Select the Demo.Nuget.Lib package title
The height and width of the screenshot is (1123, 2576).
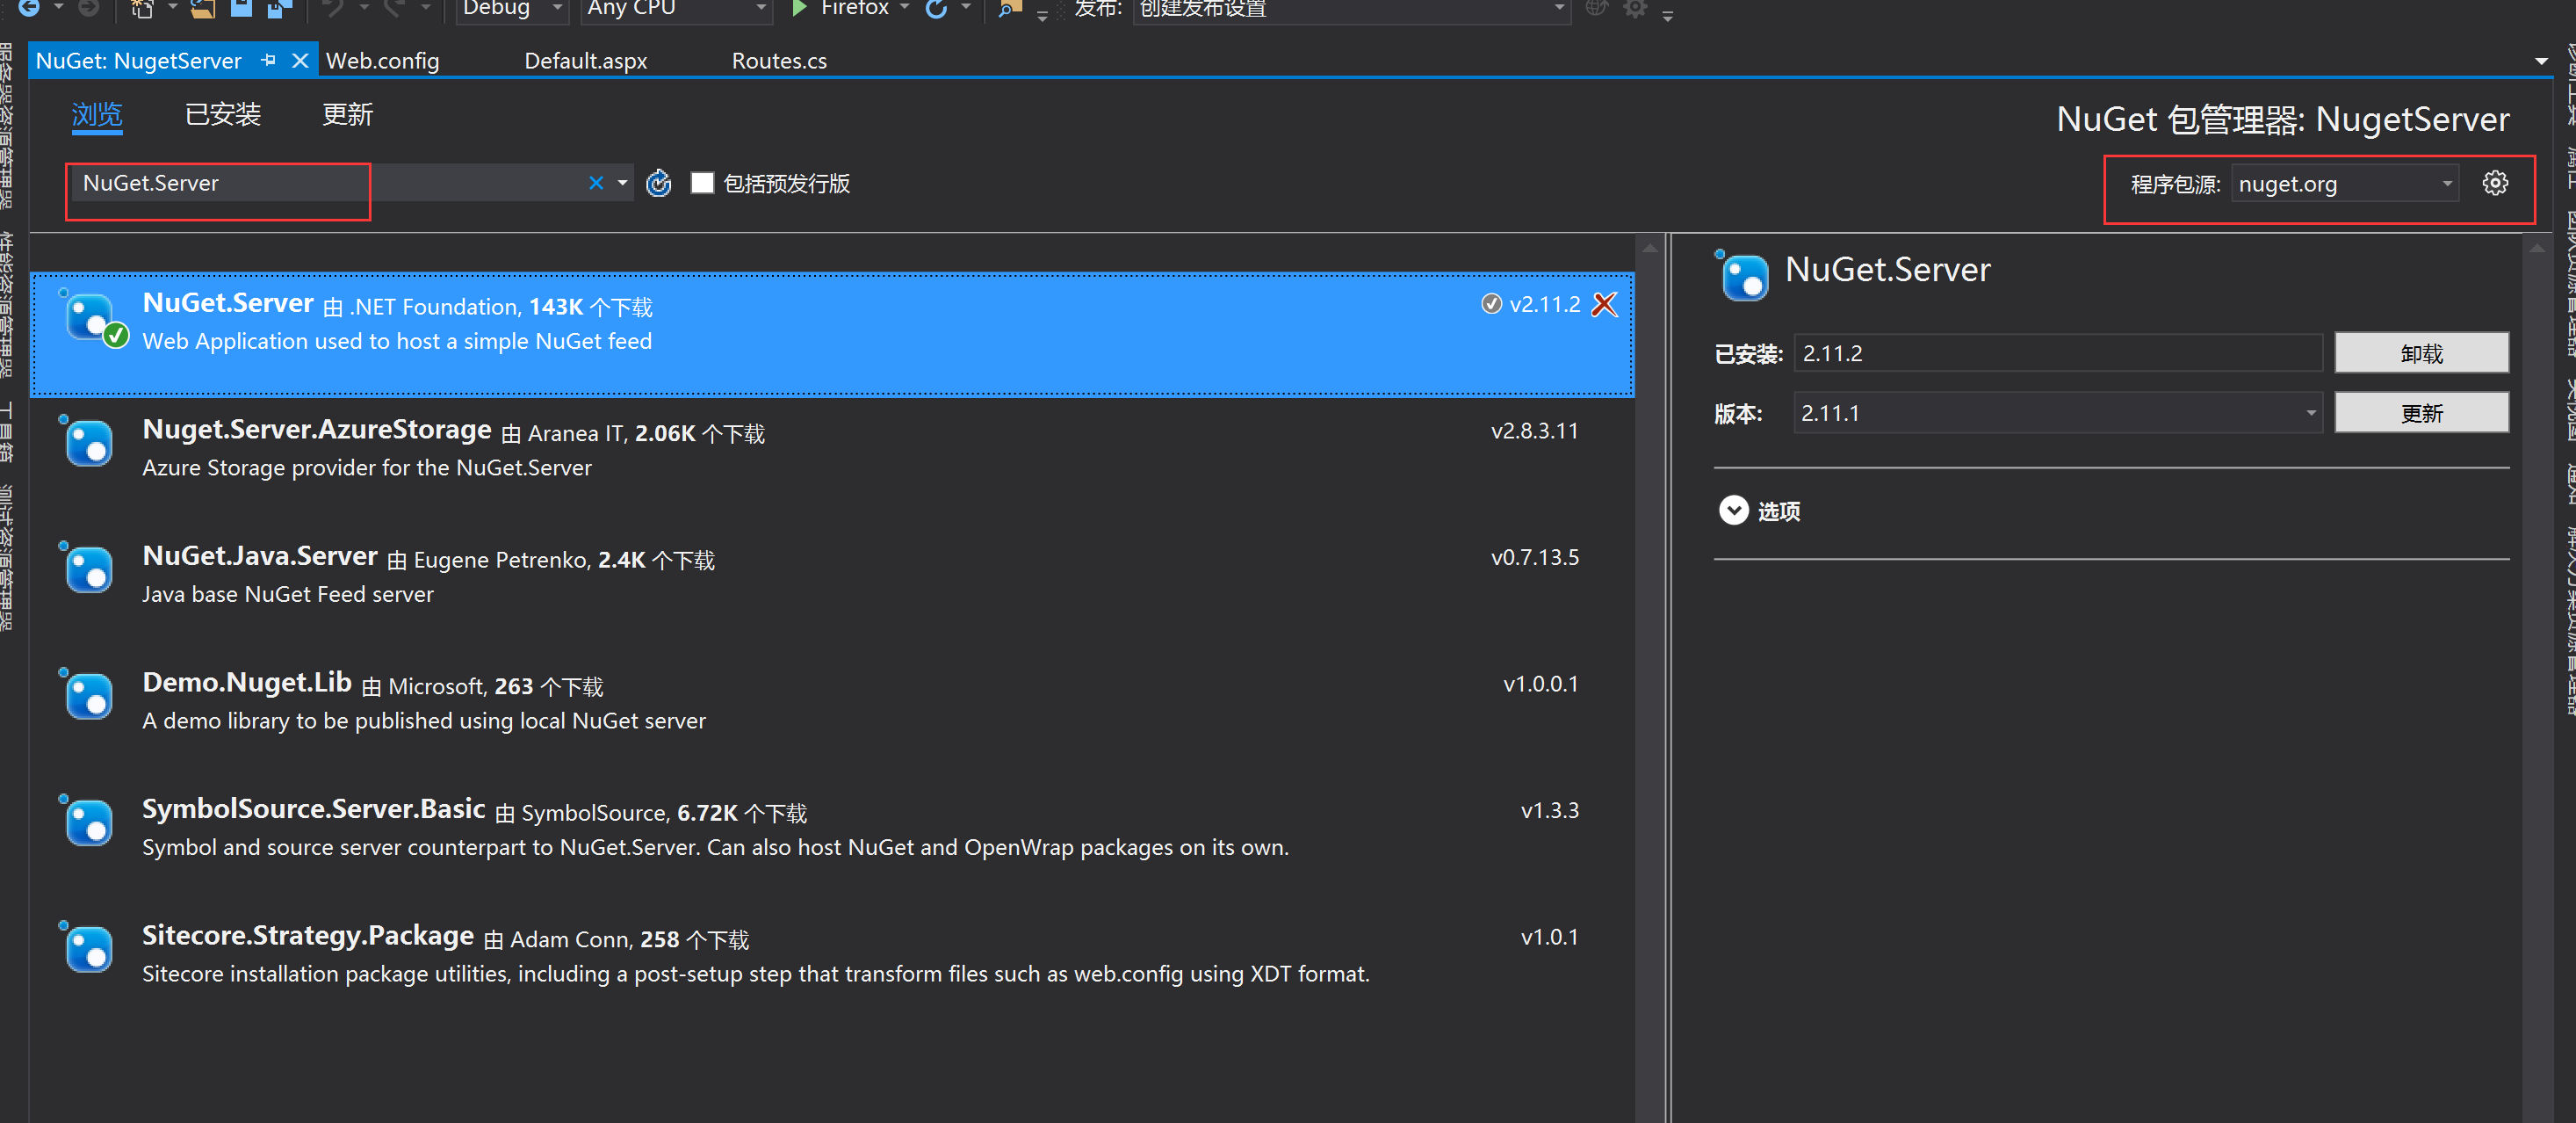pos(247,682)
